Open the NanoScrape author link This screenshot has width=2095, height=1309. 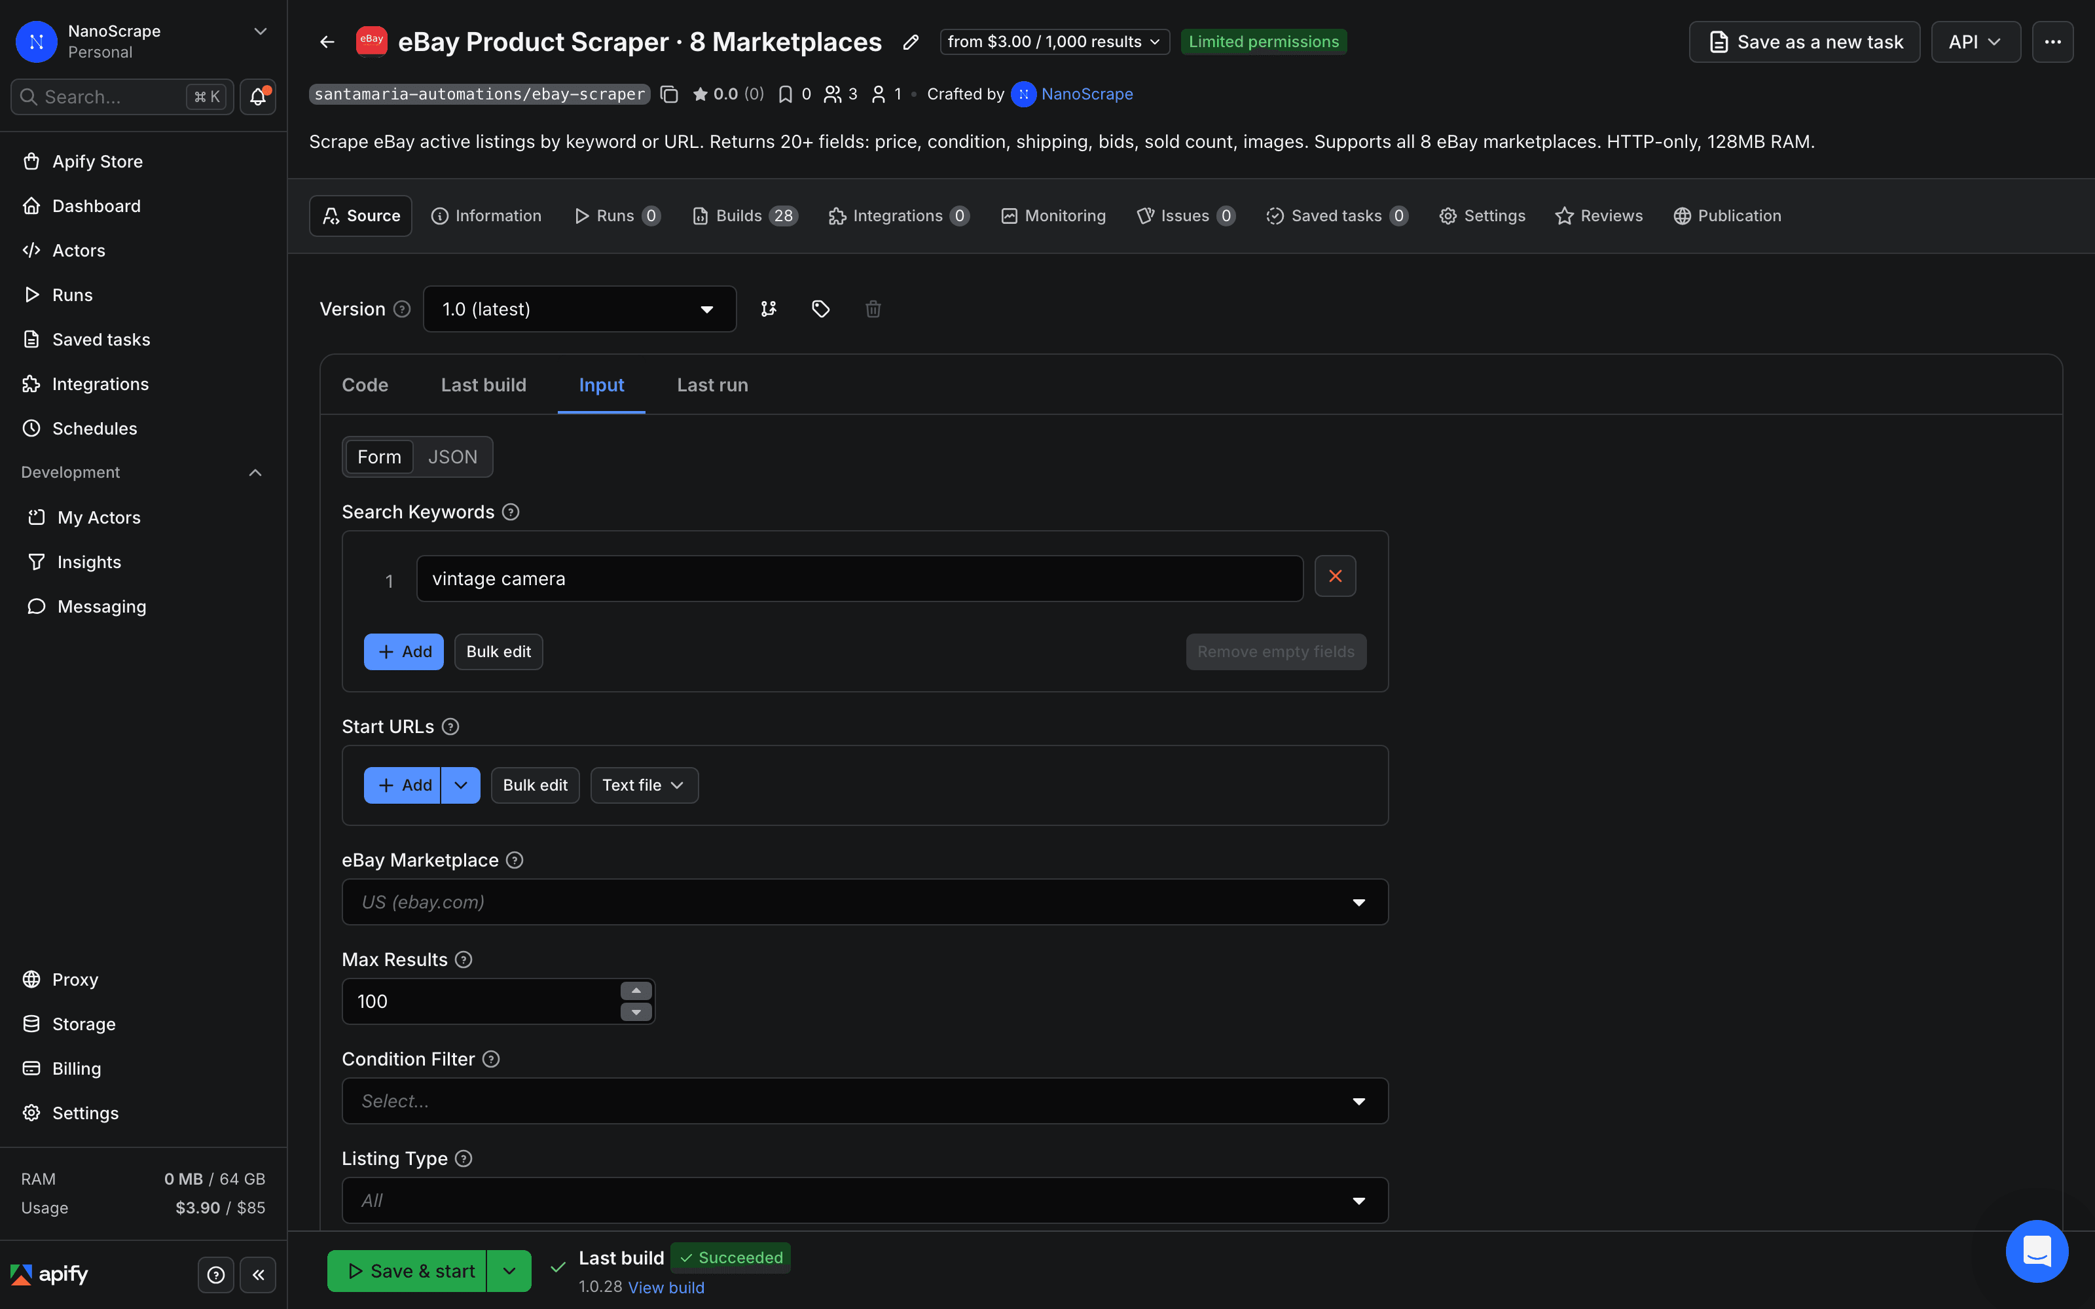tap(1087, 94)
